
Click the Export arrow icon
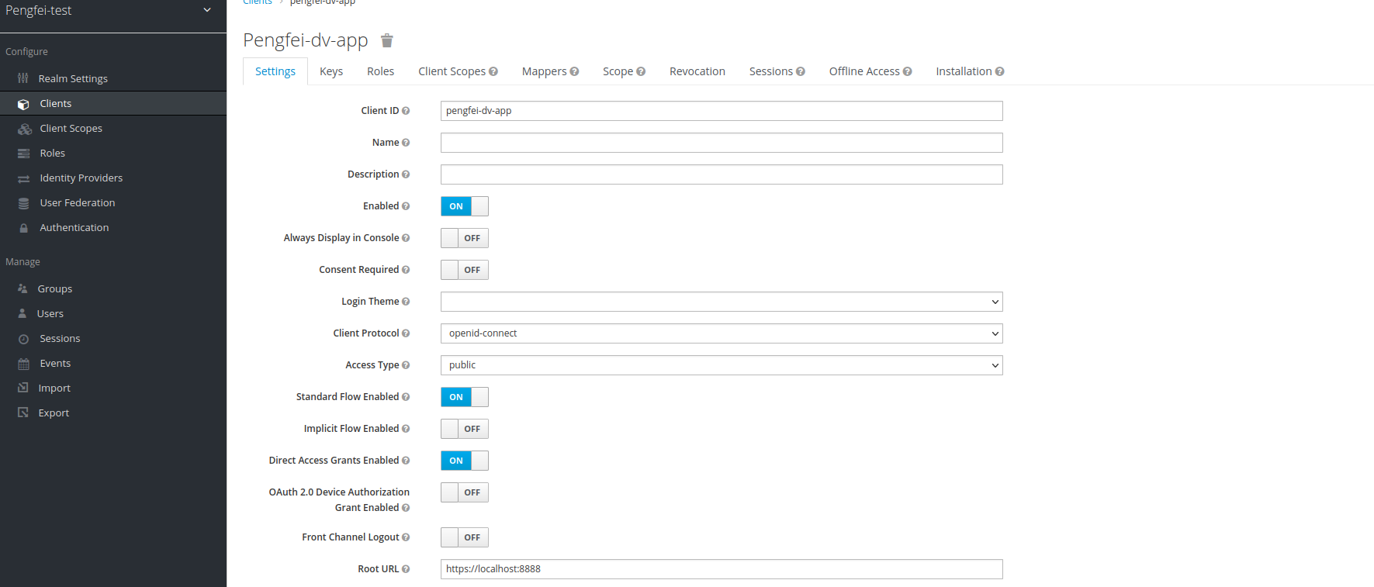pyautogui.click(x=23, y=413)
